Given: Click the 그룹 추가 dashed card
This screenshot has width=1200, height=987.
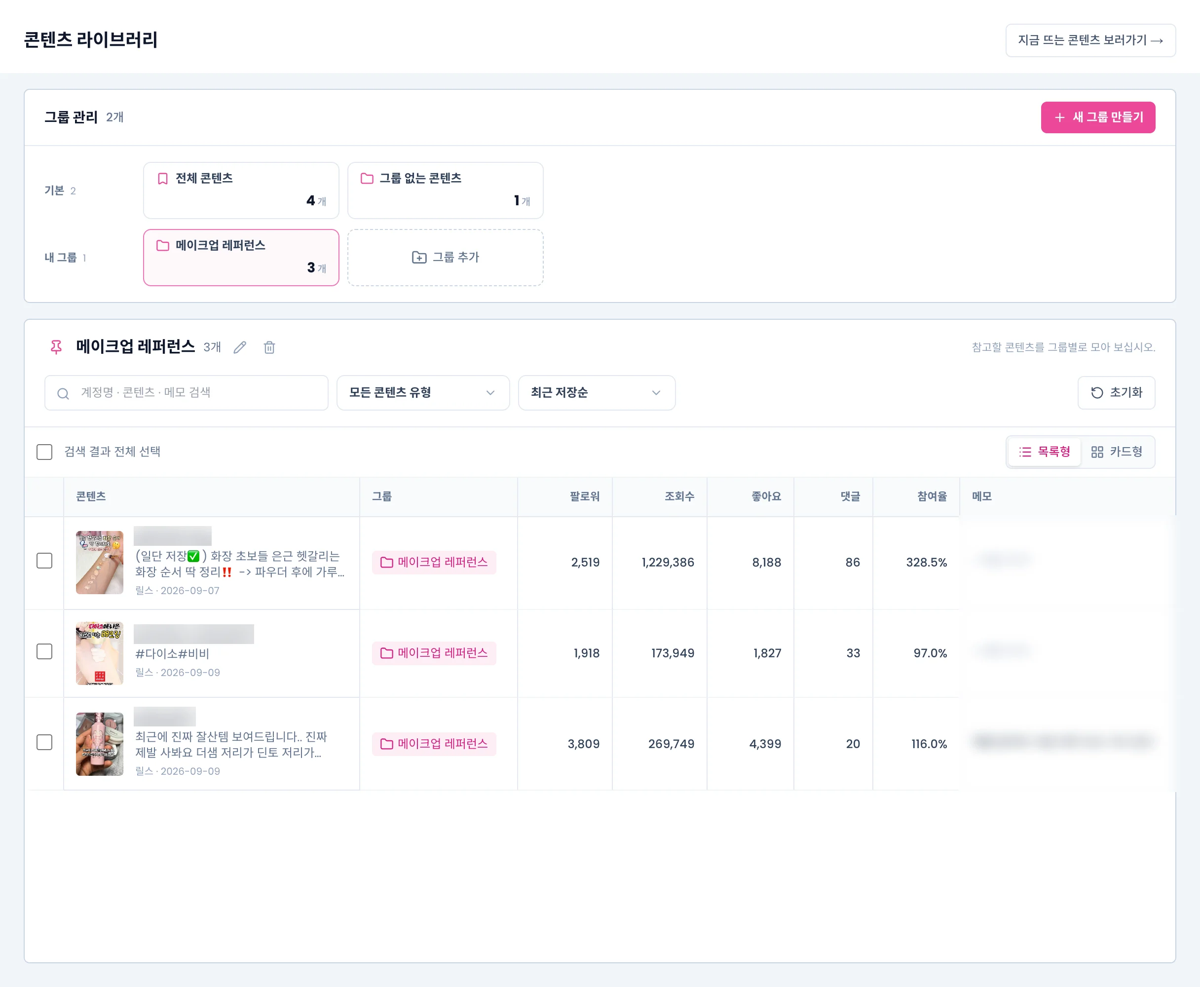Looking at the screenshot, I should (445, 258).
